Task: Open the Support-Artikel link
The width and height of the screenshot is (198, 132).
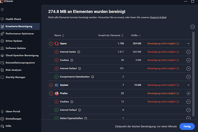Action: tap(158, 17)
